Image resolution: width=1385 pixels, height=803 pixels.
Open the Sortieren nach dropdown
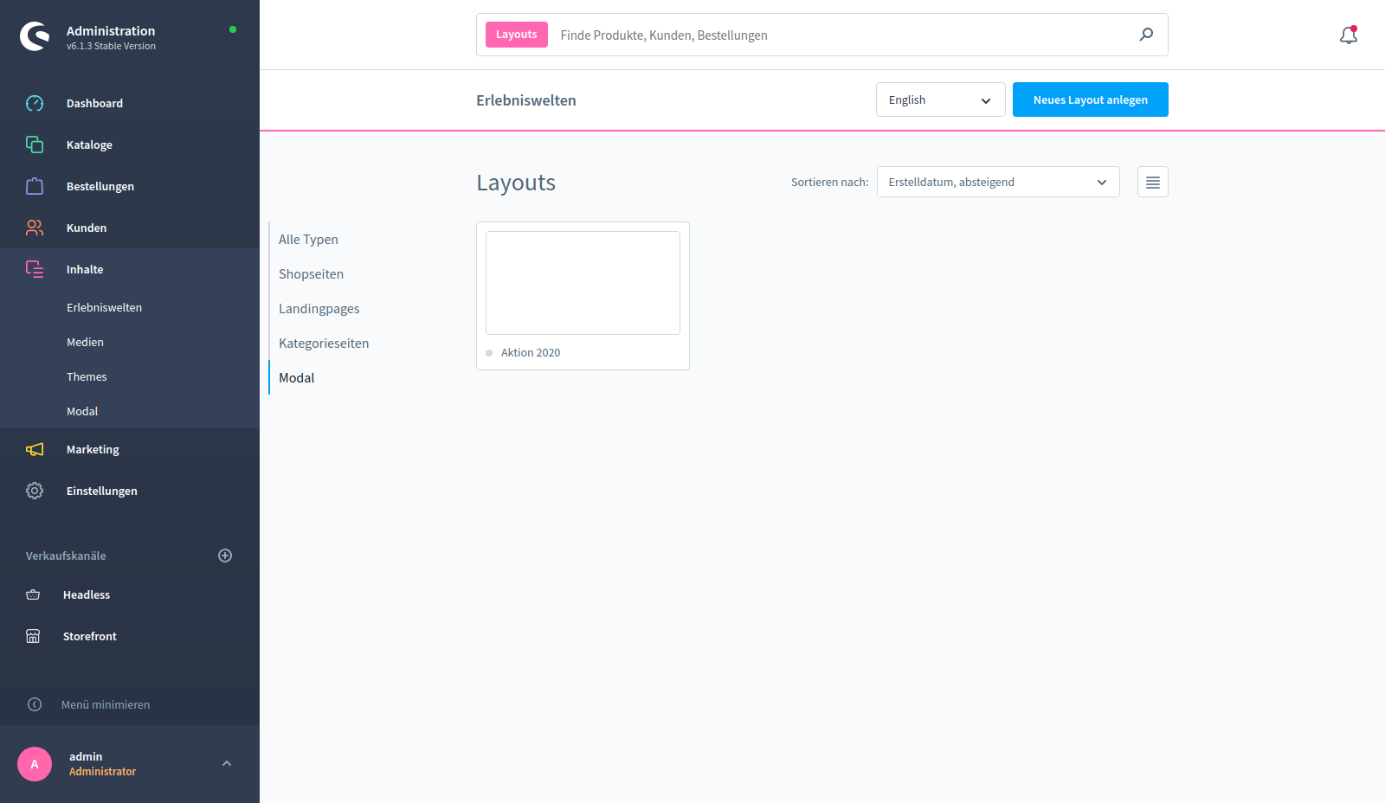(x=997, y=182)
